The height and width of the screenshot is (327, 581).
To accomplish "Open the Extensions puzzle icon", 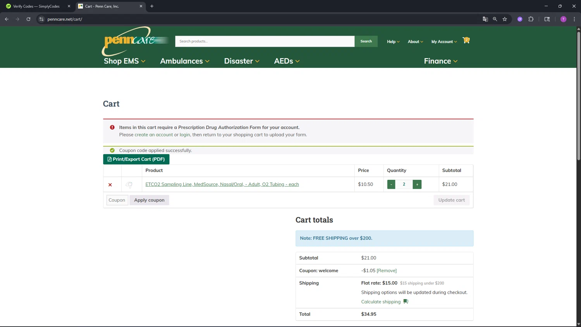I will coord(531,19).
